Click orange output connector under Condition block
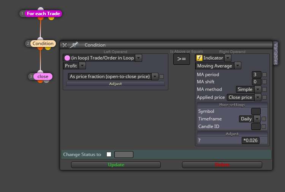 (40, 48)
